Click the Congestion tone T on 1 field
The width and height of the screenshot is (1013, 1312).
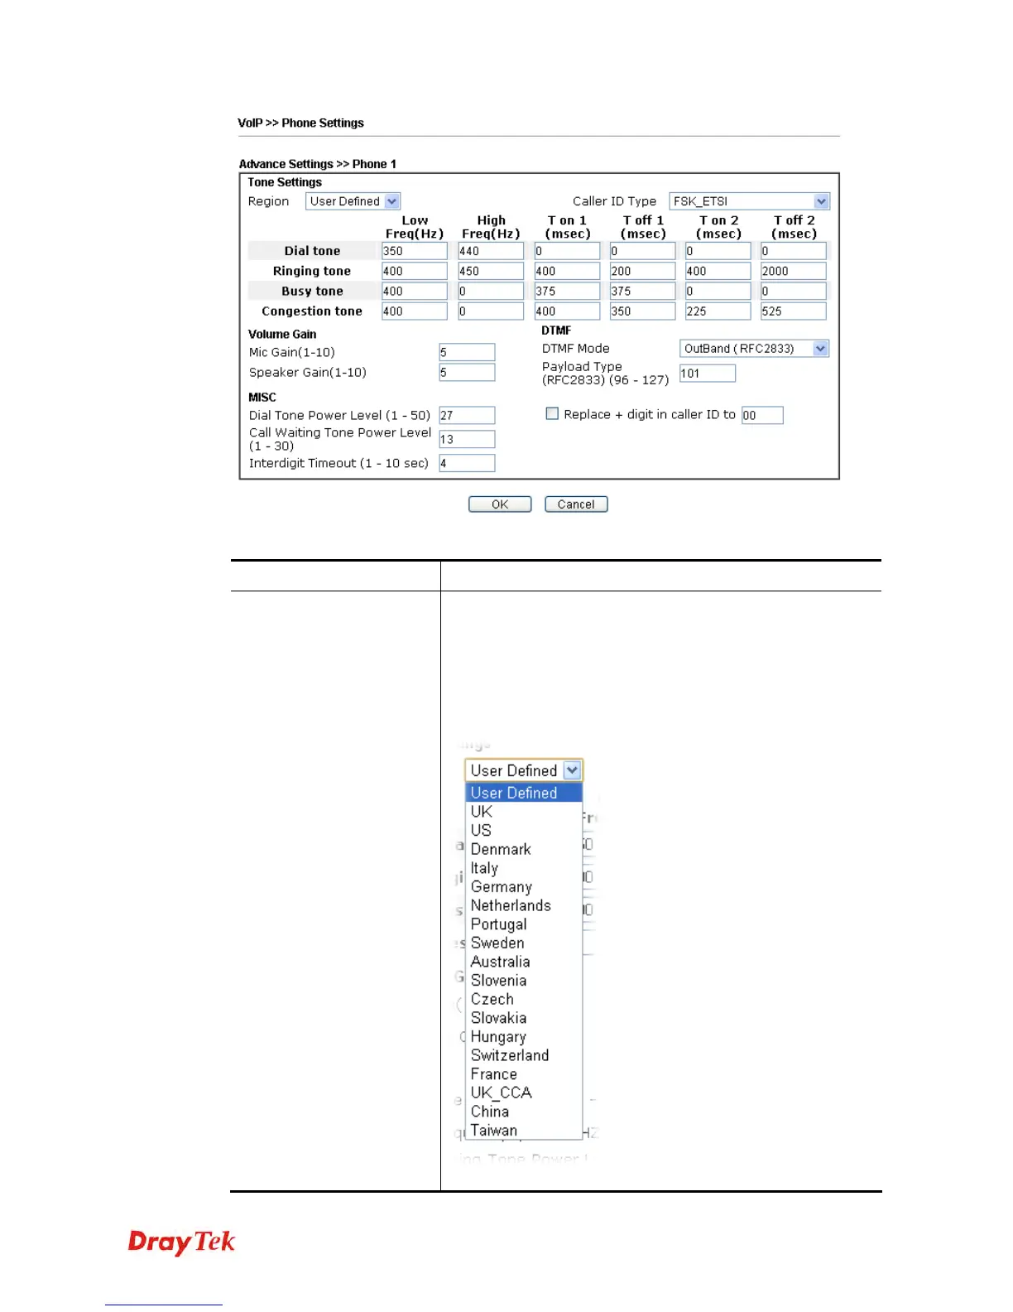click(x=567, y=311)
